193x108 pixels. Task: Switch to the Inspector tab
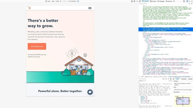coord(145,1)
